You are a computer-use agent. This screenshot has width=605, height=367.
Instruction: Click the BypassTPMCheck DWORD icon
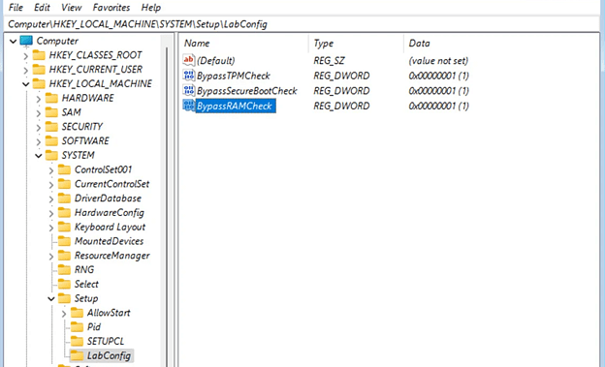[189, 76]
